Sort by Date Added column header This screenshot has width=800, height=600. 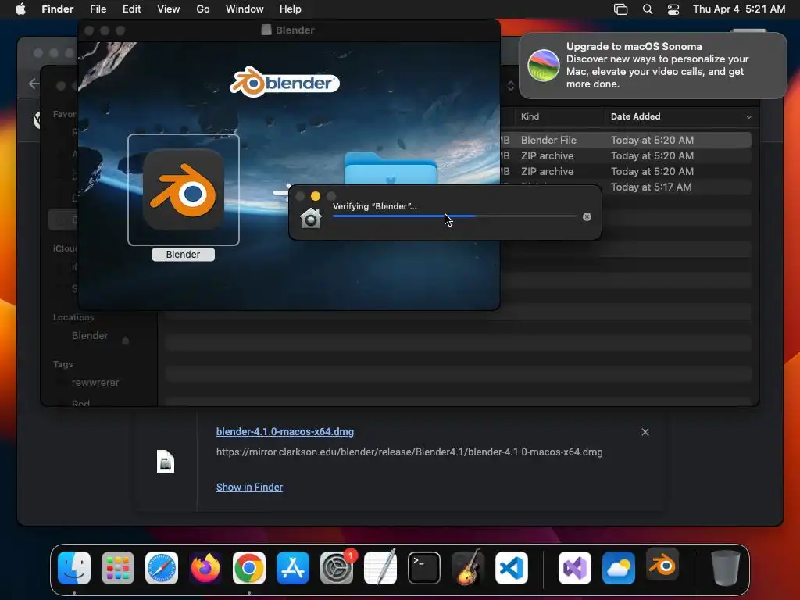tap(636, 116)
